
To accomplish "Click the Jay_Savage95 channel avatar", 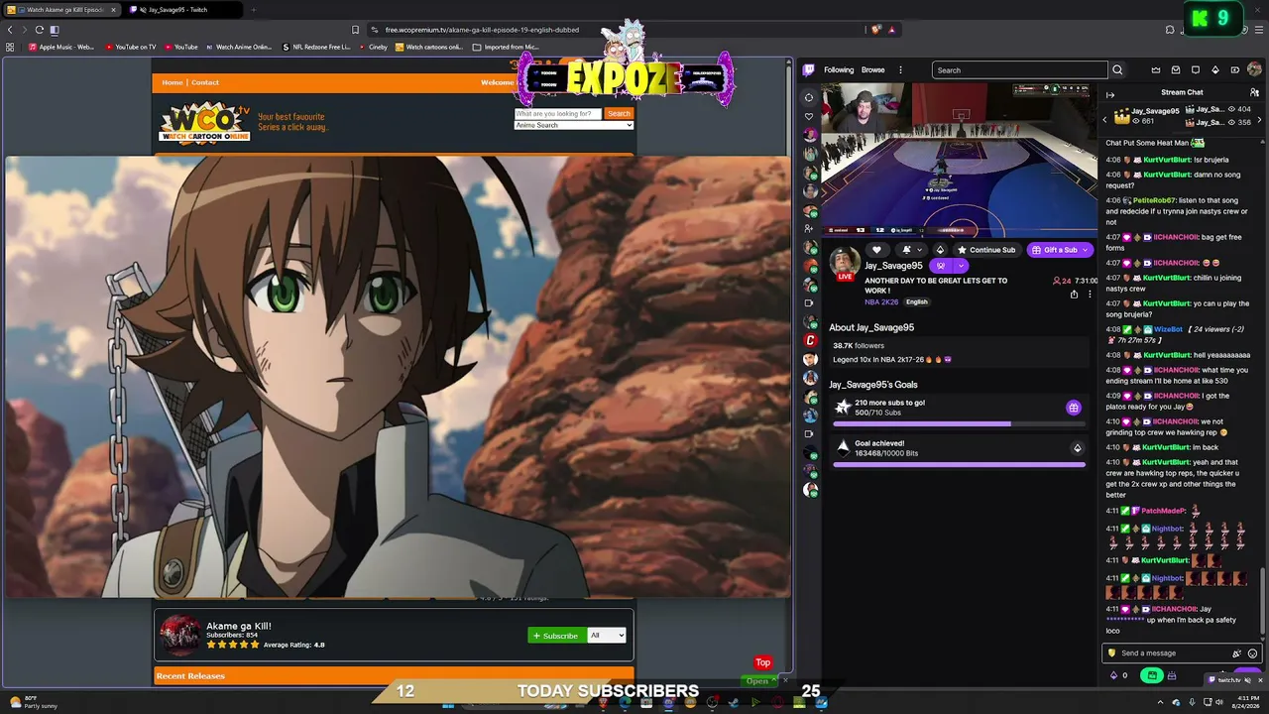I will (844, 263).
